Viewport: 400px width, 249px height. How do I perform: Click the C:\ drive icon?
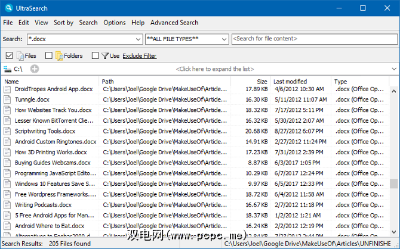tap(8, 69)
